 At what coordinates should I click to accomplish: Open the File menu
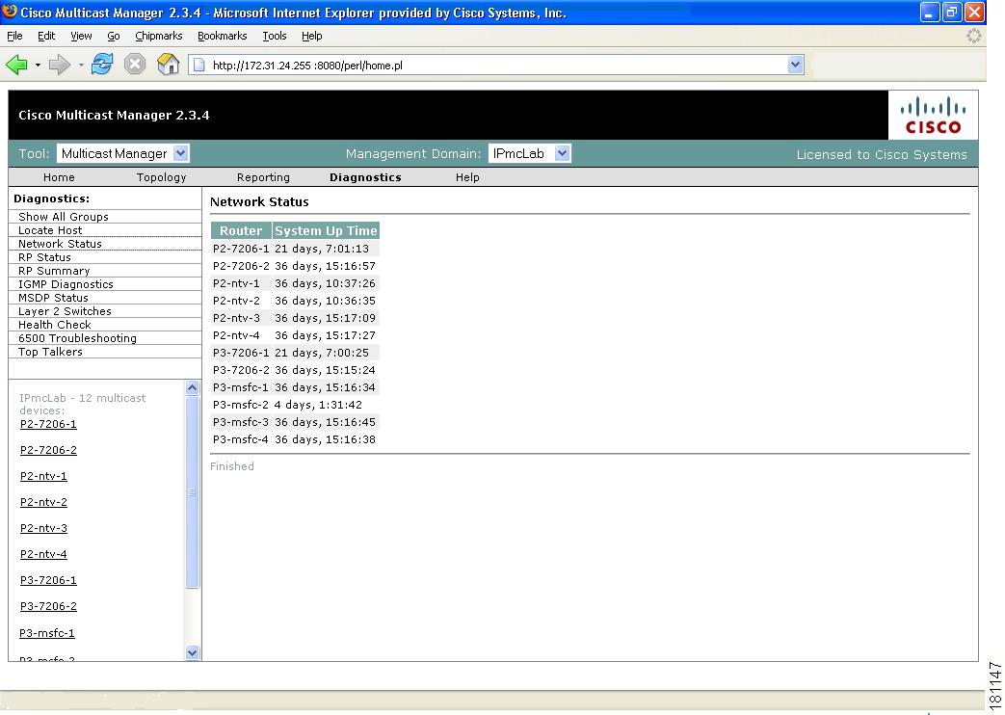pos(14,36)
